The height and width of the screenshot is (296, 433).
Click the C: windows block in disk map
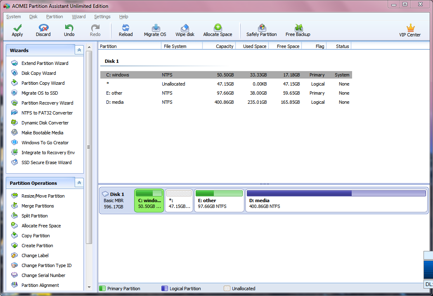pyautogui.click(x=149, y=201)
